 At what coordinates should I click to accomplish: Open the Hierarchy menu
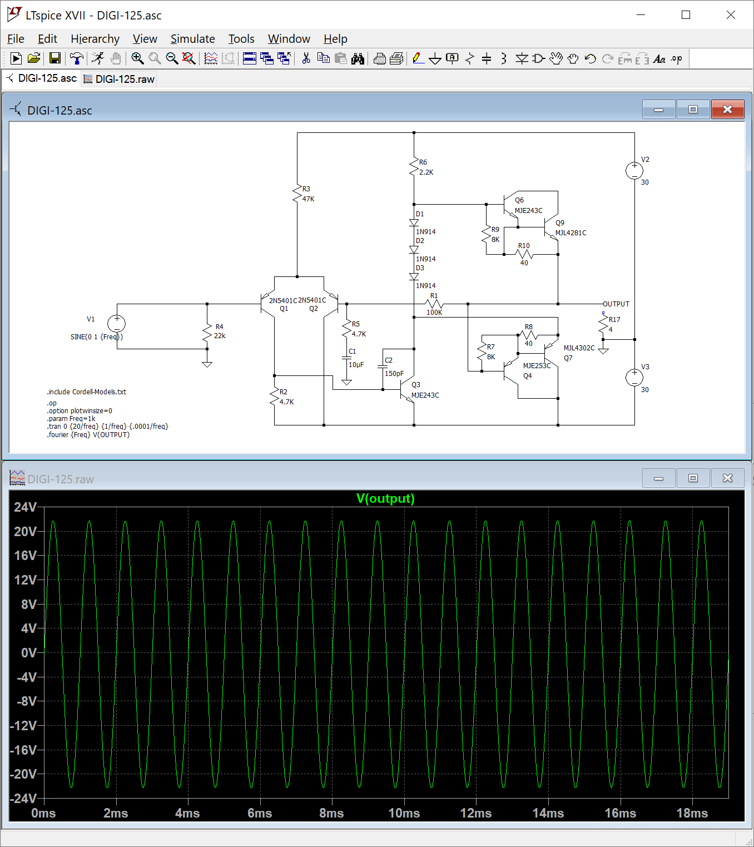click(x=95, y=39)
